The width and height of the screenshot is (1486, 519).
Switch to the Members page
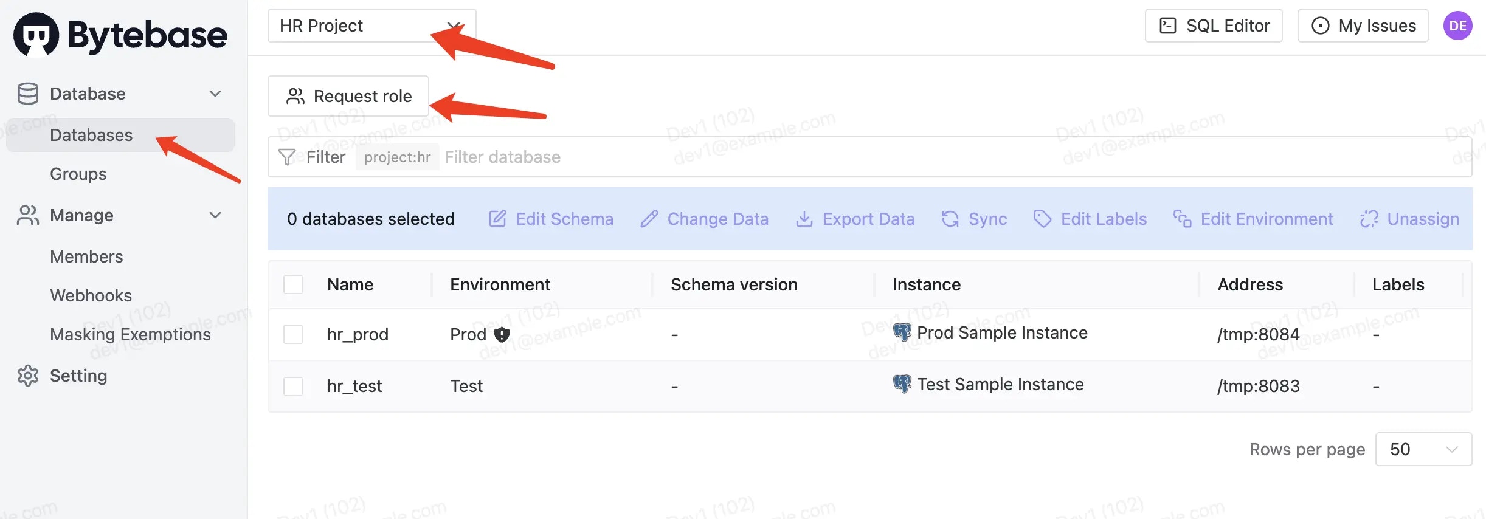86,256
